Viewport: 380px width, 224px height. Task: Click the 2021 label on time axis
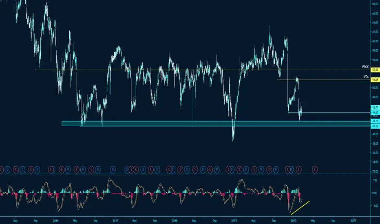353,221
